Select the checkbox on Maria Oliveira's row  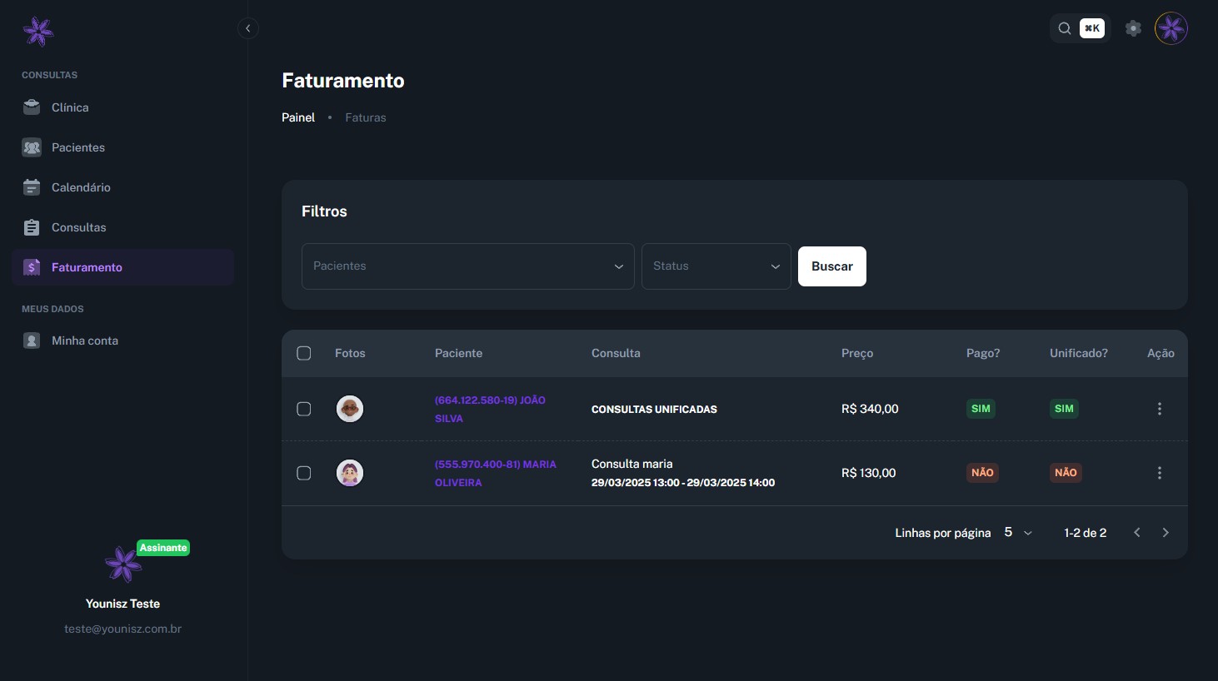[x=304, y=473]
